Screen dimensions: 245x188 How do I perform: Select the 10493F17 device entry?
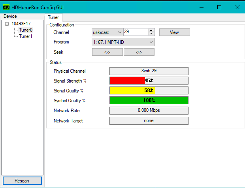(x=21, y=24)
